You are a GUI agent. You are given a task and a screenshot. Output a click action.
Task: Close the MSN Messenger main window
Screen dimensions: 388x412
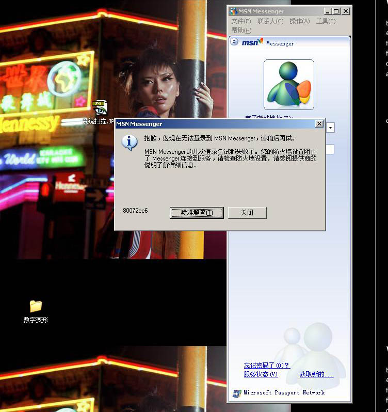(346, 11)
